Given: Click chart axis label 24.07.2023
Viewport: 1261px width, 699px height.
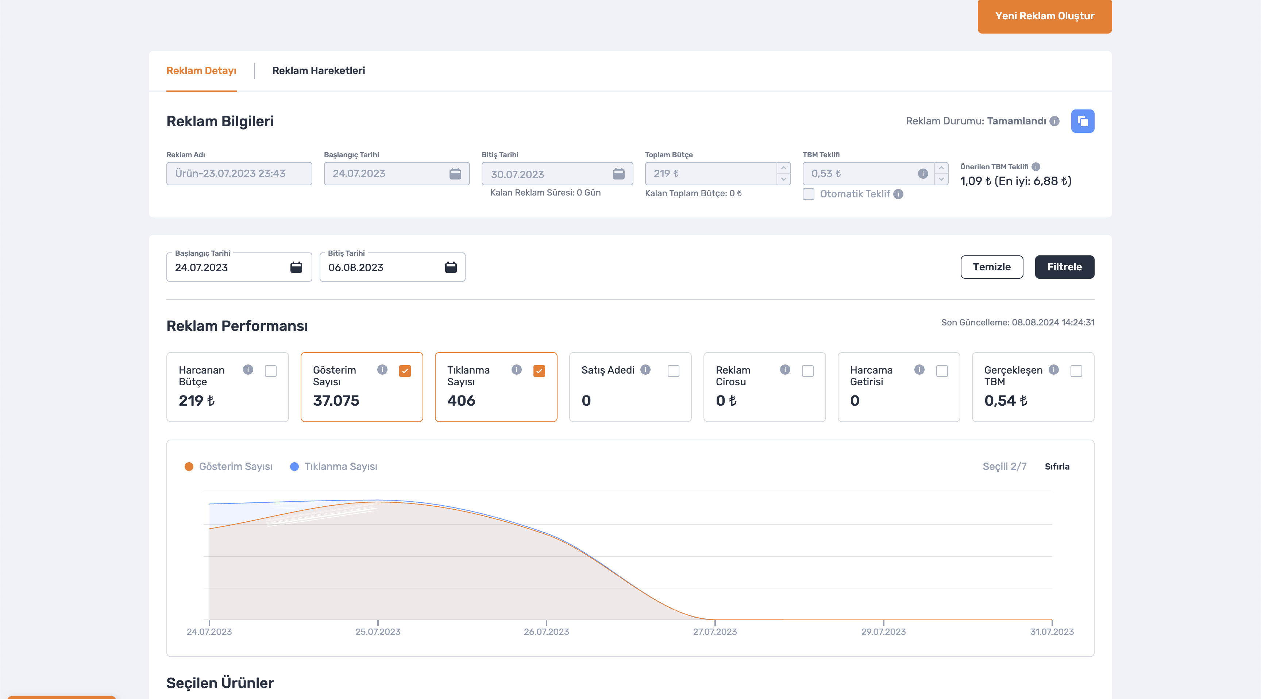Looking at the screenshot, I should pos(209,632).
